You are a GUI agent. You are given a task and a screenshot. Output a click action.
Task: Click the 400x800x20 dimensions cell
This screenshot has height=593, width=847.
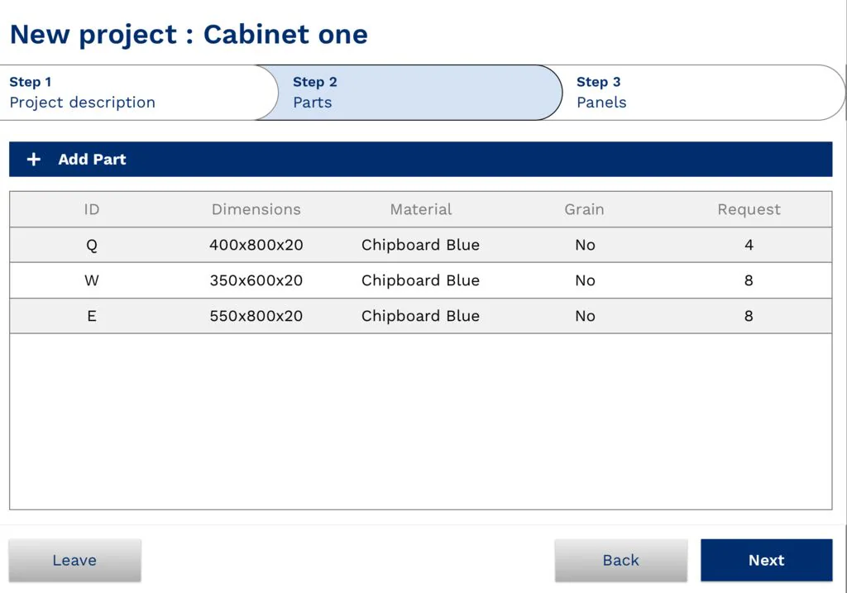tap(256, 245)
